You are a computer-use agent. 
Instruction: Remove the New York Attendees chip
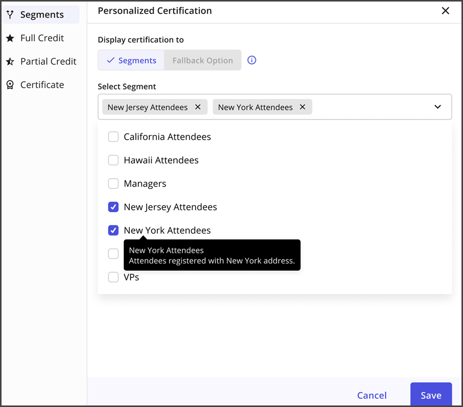point(303,107)
